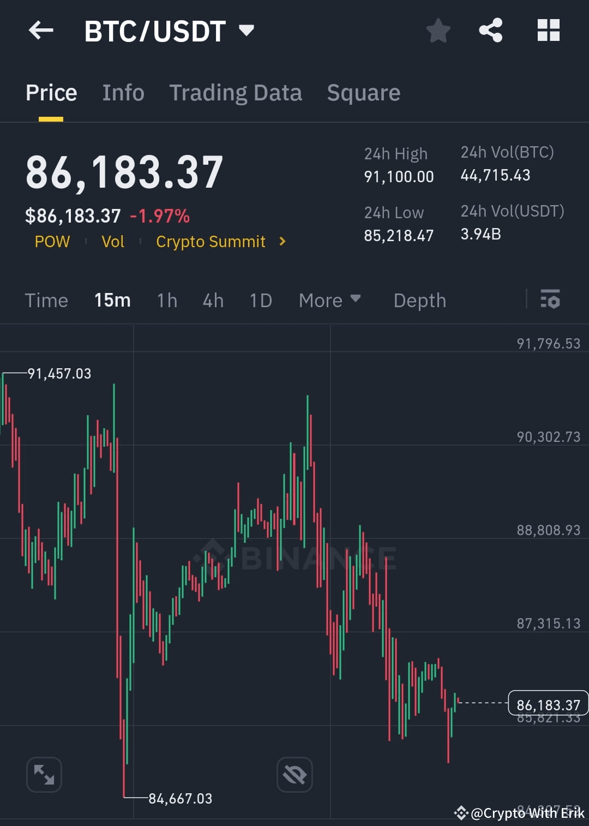Open the chart settings icon beside Depth
The height and width of the screenshot is (826, 589).
pyautogui.click(x=550, y=300)
